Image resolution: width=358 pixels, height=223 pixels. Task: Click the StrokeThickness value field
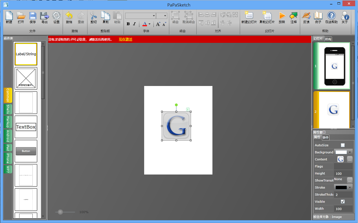pyautogui.click(x=343, y=195)
